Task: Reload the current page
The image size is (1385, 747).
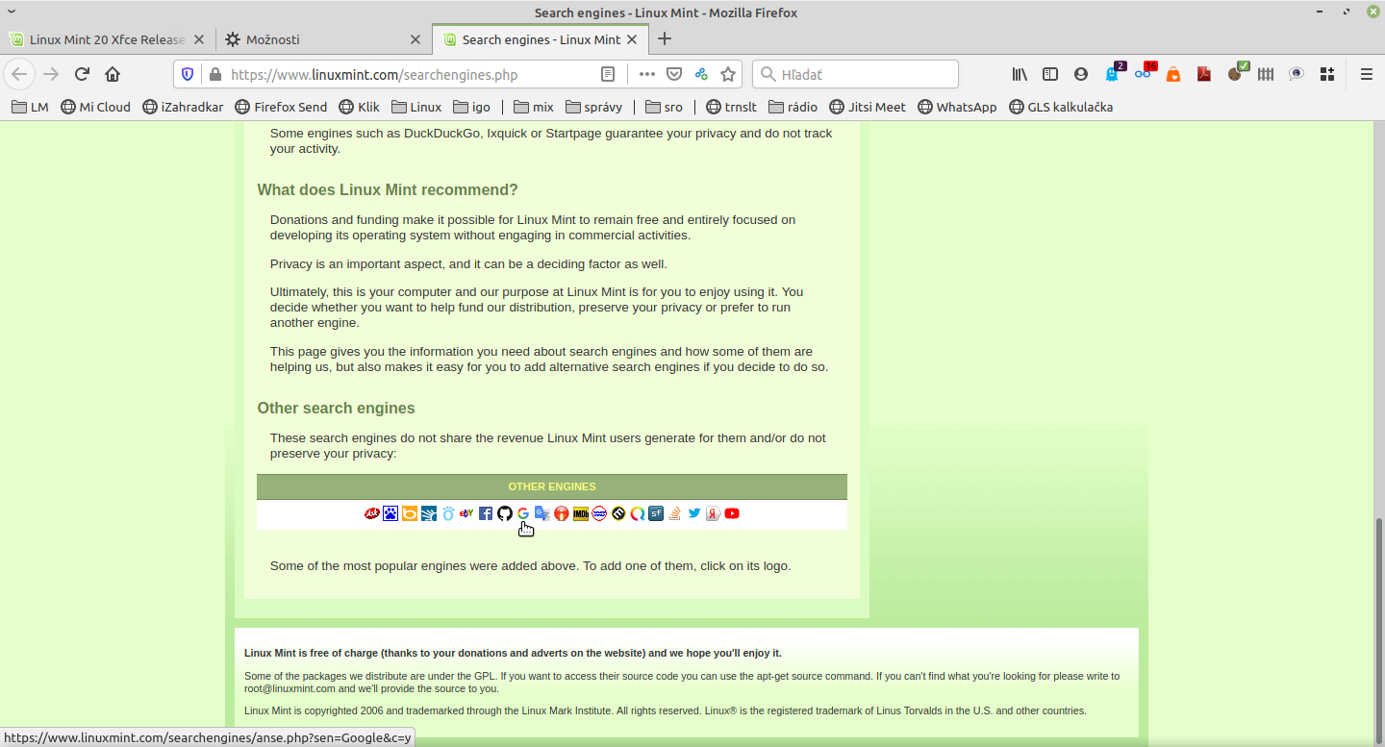Action: point(82,74)
